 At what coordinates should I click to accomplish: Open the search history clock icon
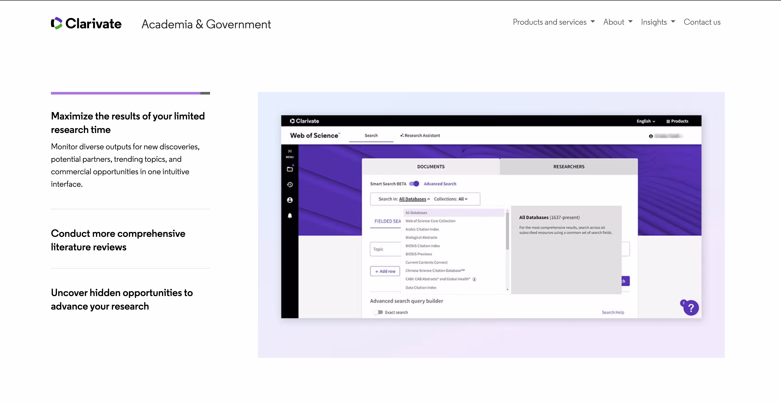pyautogui.click(x=290, y=184)
